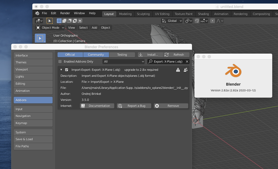Open the viewport Select menu
The width and height of the screenshot is (278, 169).
pos(83,28)
